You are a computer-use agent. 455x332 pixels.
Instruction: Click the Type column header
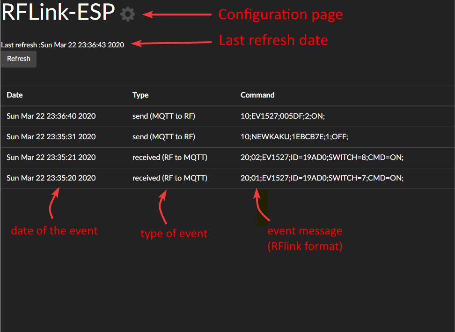click(140, 95)
